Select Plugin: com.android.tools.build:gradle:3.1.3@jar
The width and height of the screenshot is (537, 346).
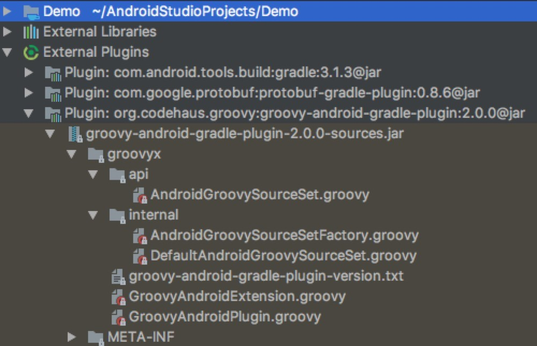pos(223,72)
